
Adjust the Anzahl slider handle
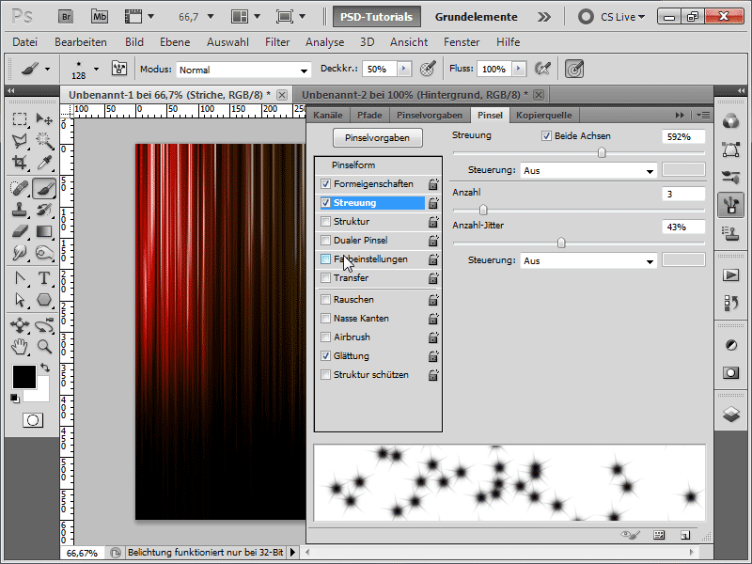point(483,210)
